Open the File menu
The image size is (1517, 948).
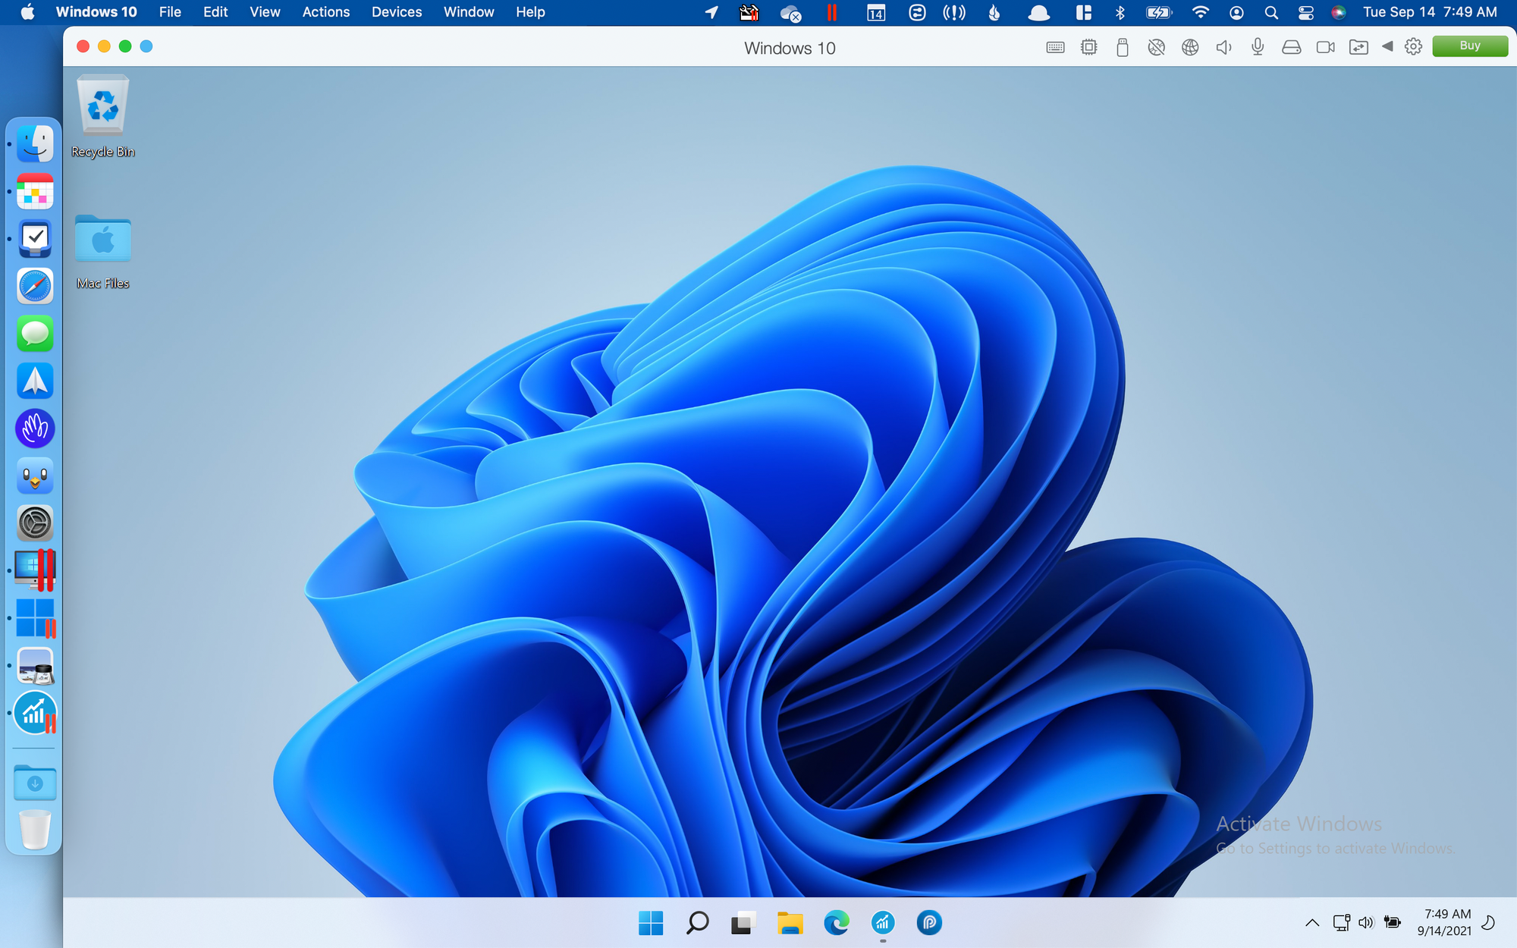170,12
